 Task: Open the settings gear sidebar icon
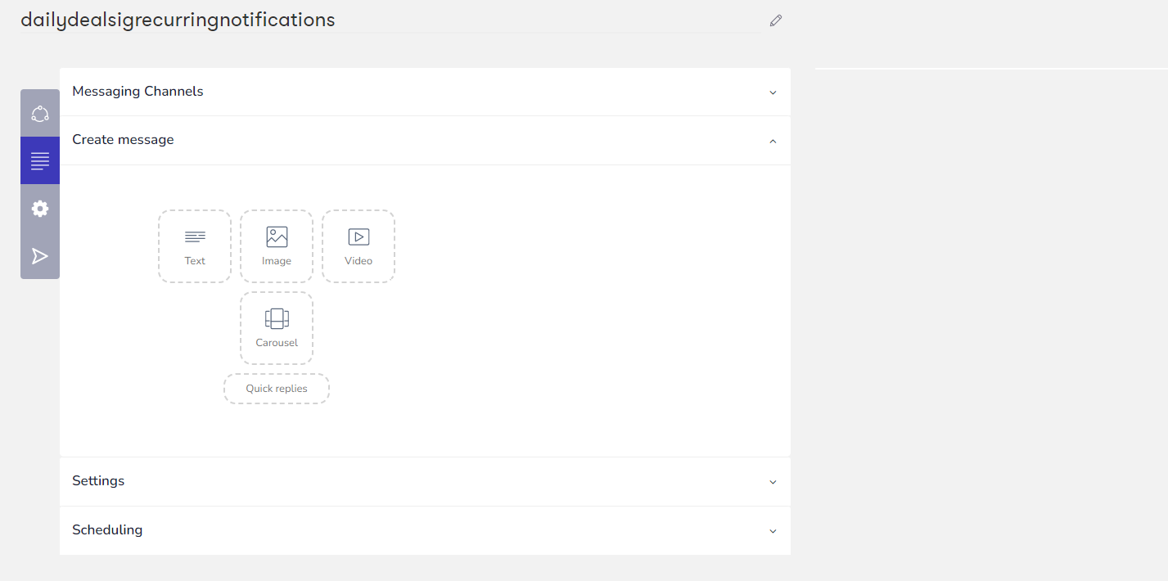coord(40,209)
